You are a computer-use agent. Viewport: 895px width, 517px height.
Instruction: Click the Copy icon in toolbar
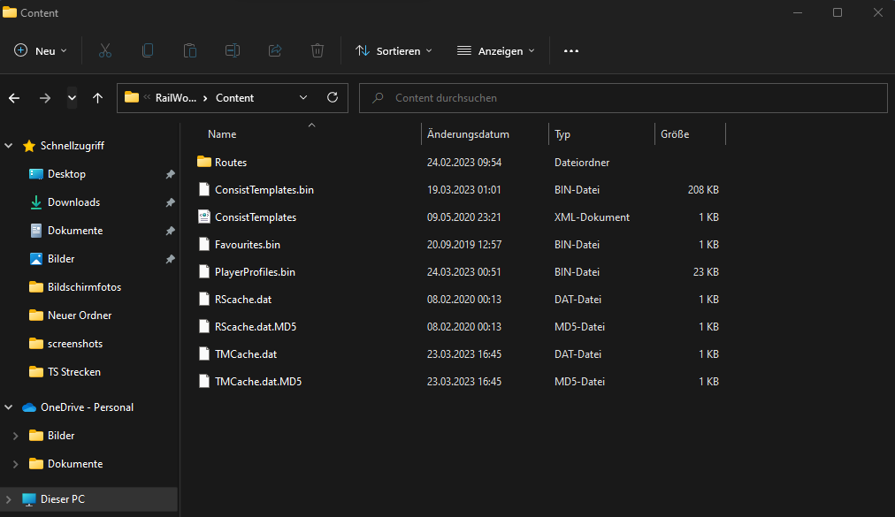click(148, 51)
